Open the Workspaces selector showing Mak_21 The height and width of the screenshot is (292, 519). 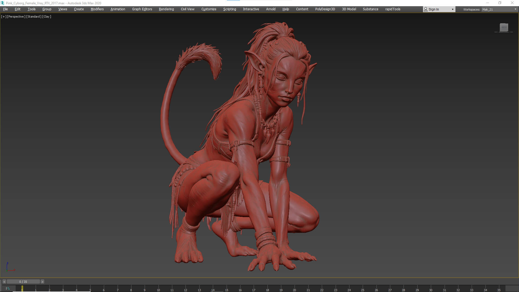pyautogui.click(x=499, y=9)
